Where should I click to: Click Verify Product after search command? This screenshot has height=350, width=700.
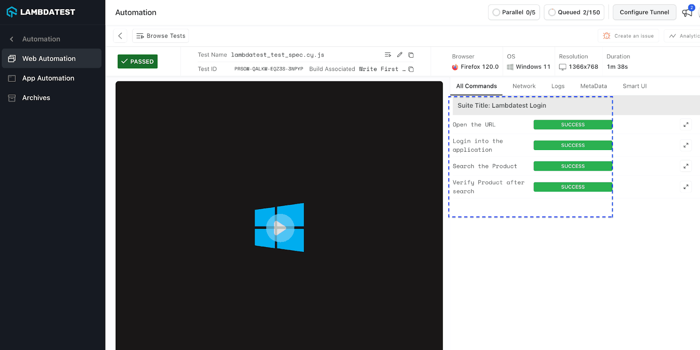click(488, 187)
